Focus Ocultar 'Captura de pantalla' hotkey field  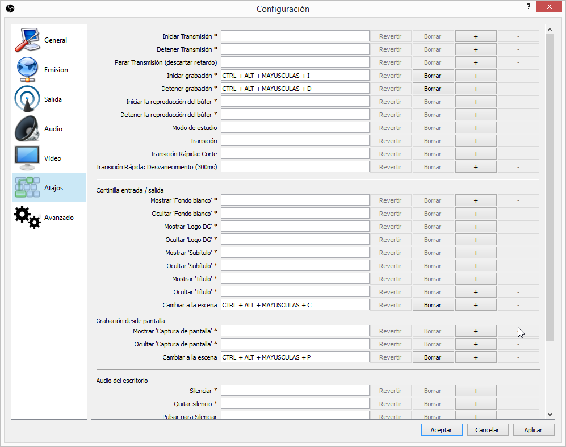click(295, 344)
